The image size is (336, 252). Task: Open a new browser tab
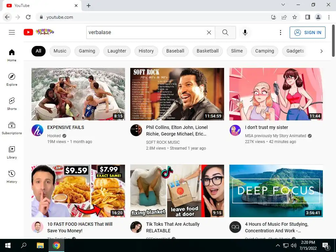(x=89, y=6)
